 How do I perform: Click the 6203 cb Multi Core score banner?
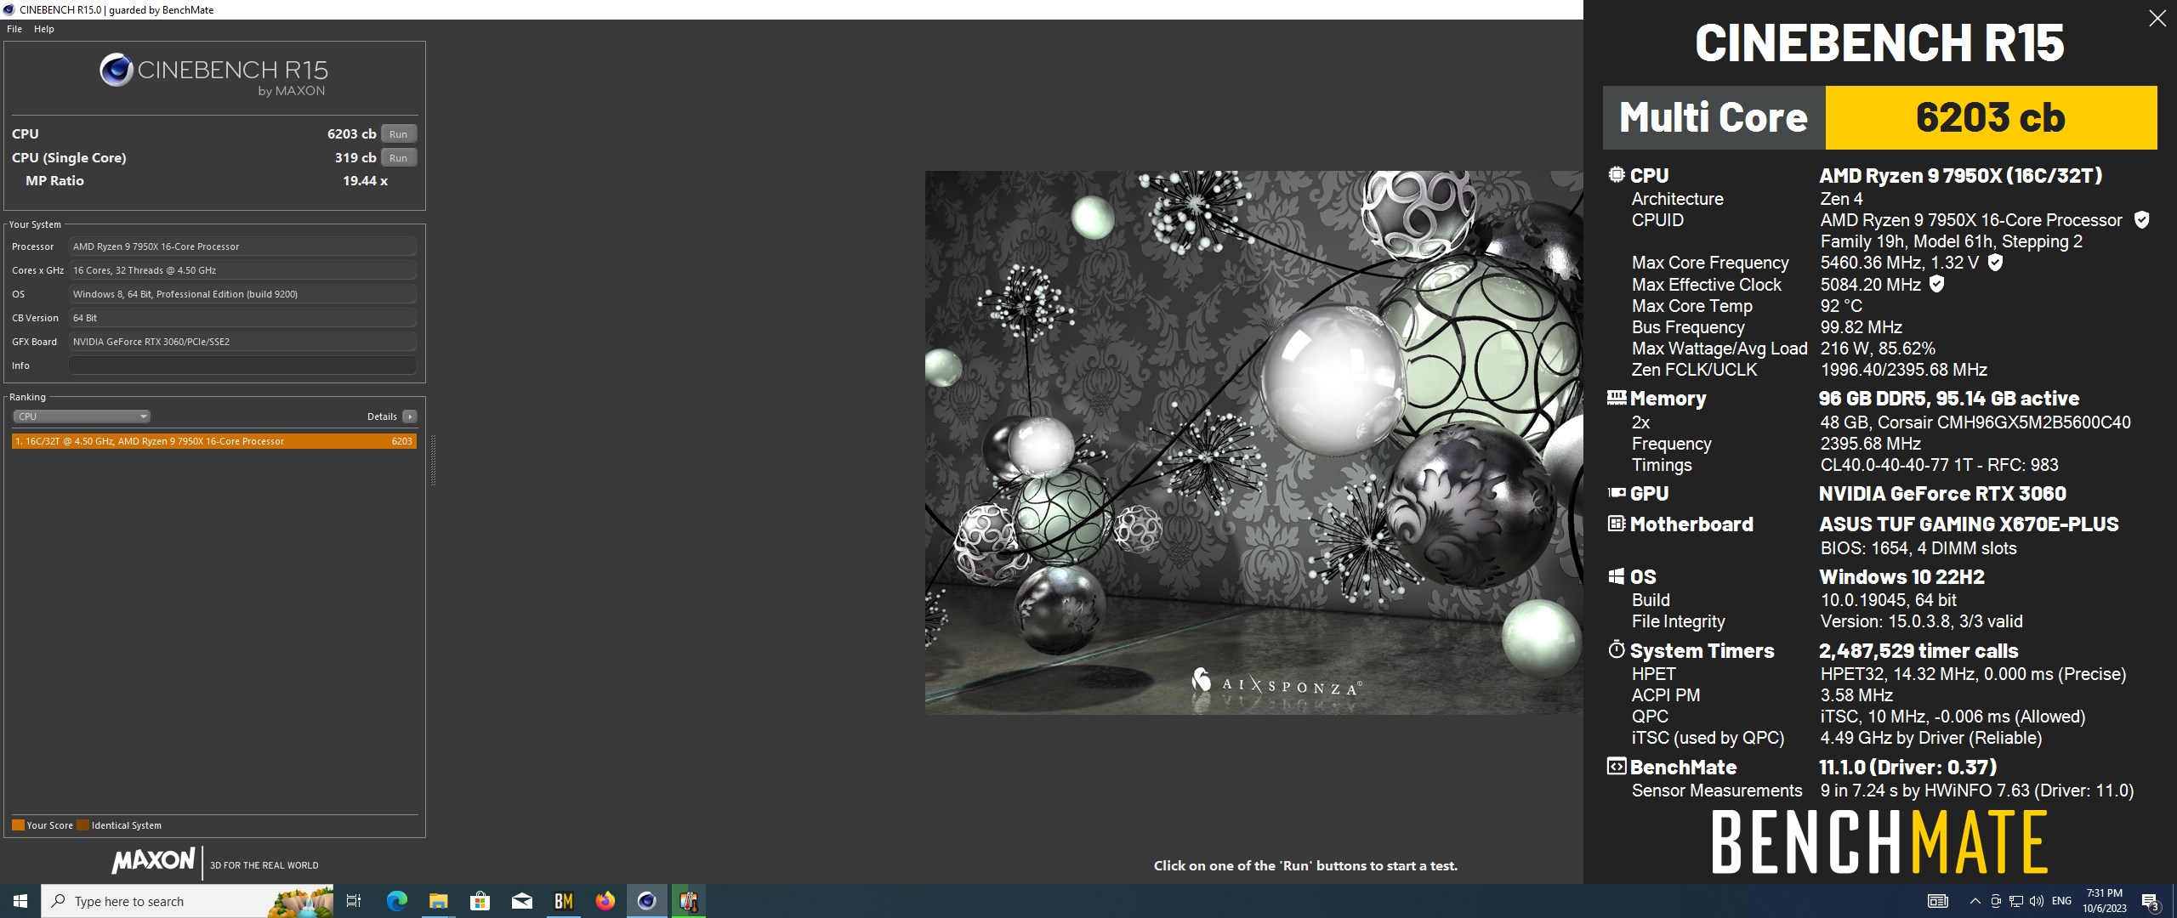pyautogui.click(x=1991, y=117)
